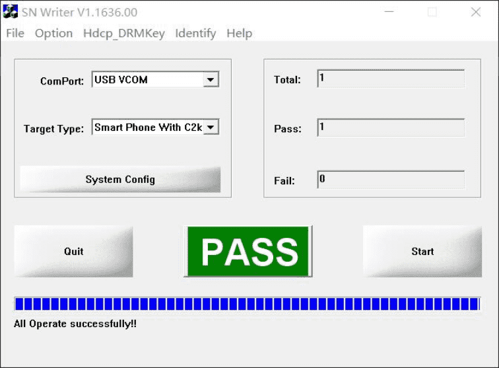Open the Help menu

point(240,33)
